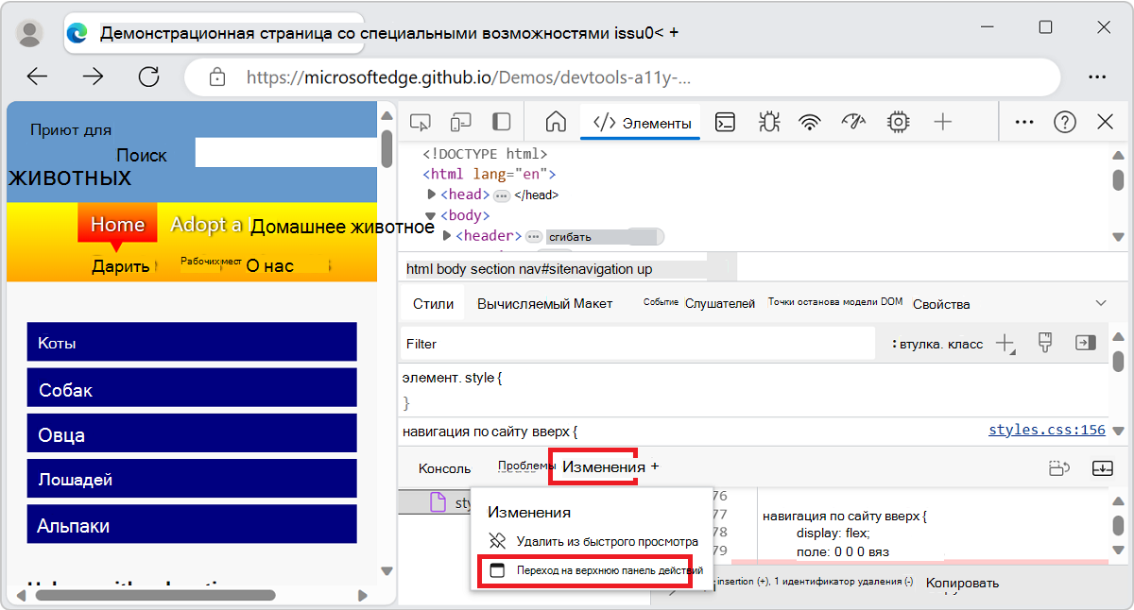Open the Console tool icon
This screenshot has width=1134, height=610.
tap(725, 121)
